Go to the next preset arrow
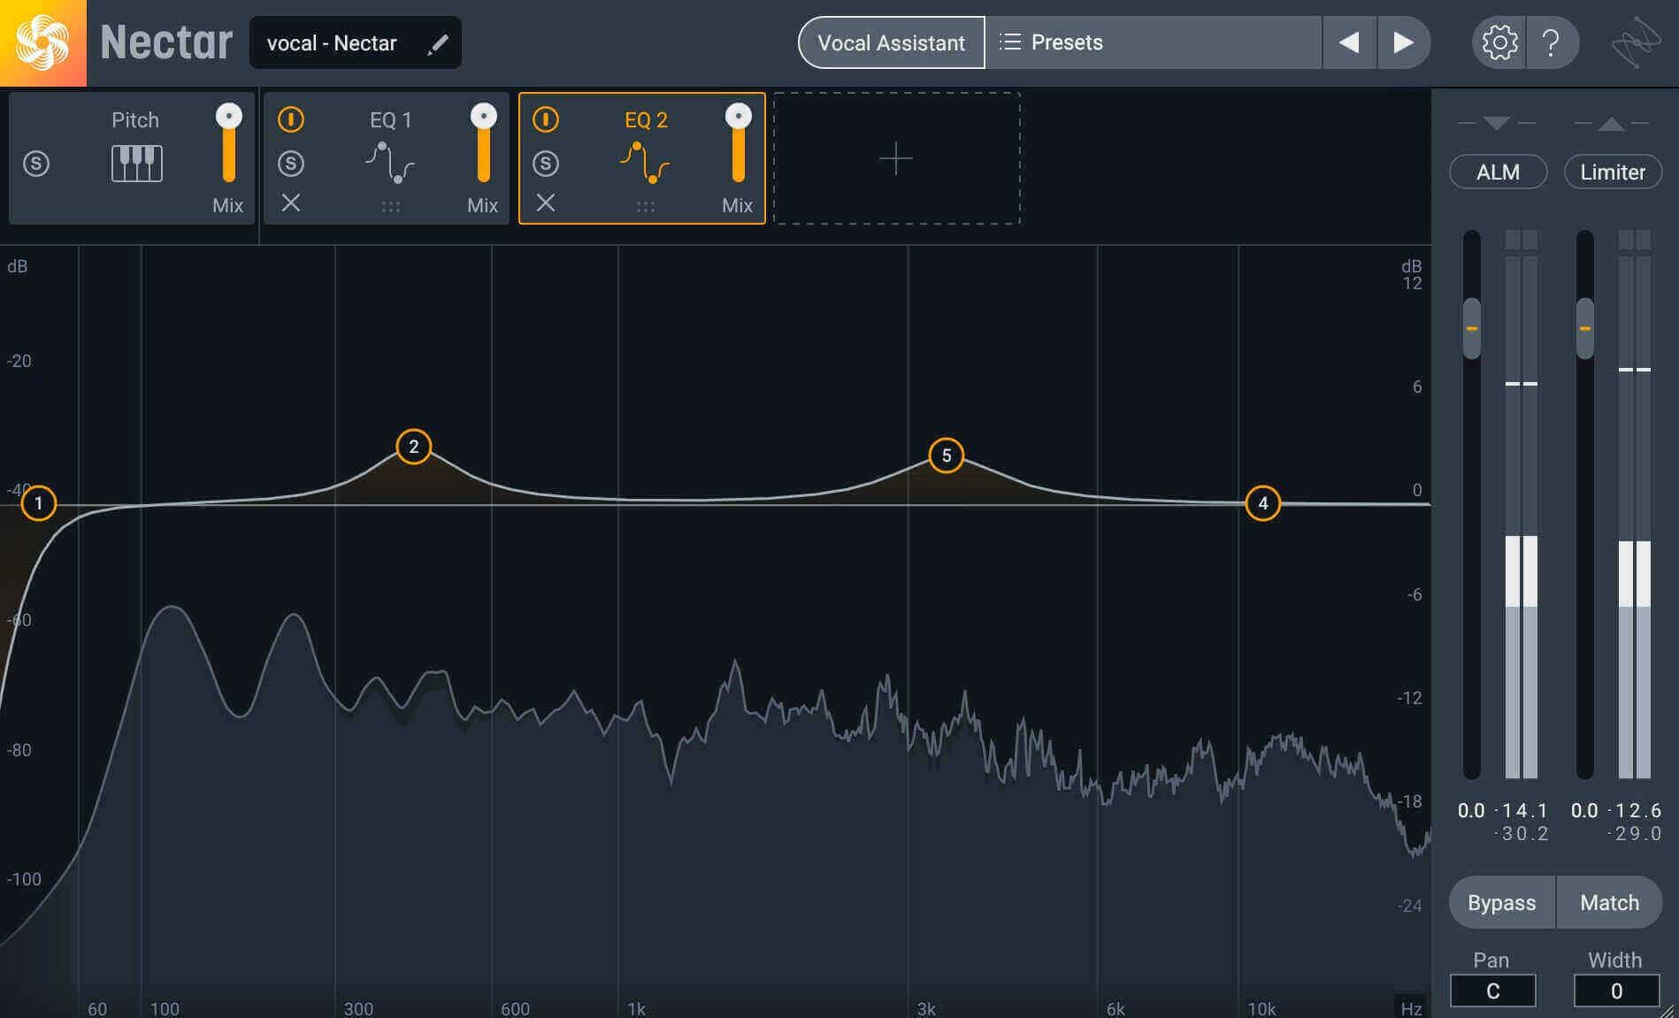The image size is (1679, 1018). (x=1404, y=42)
